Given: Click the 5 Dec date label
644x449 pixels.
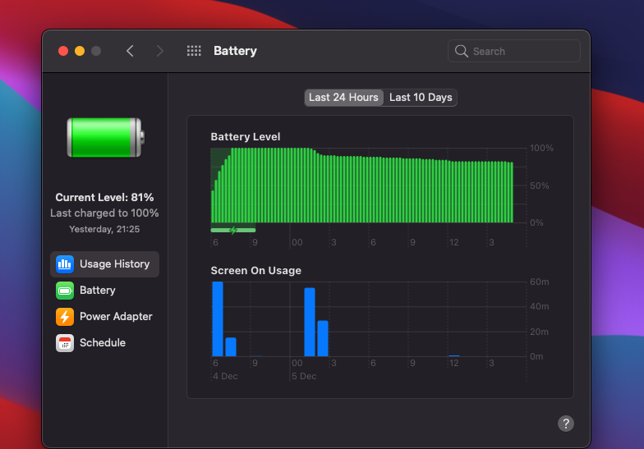Looking at the screenshot, I should point(304,376).
